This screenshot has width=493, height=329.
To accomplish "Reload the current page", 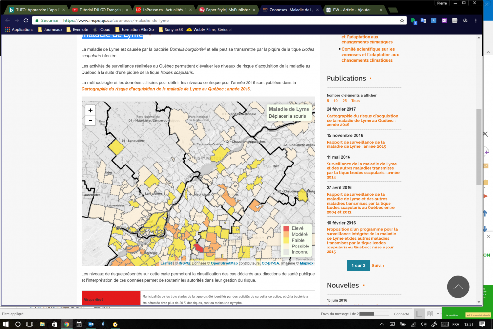I will [x=26, y=21].
